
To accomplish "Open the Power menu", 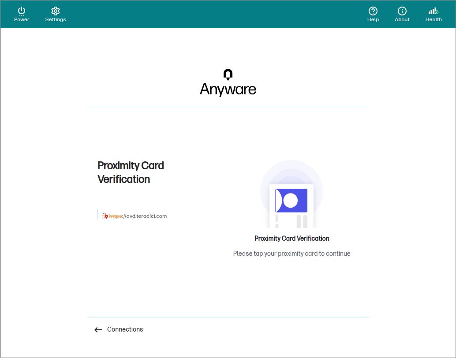I will click(x=22, y=14).
